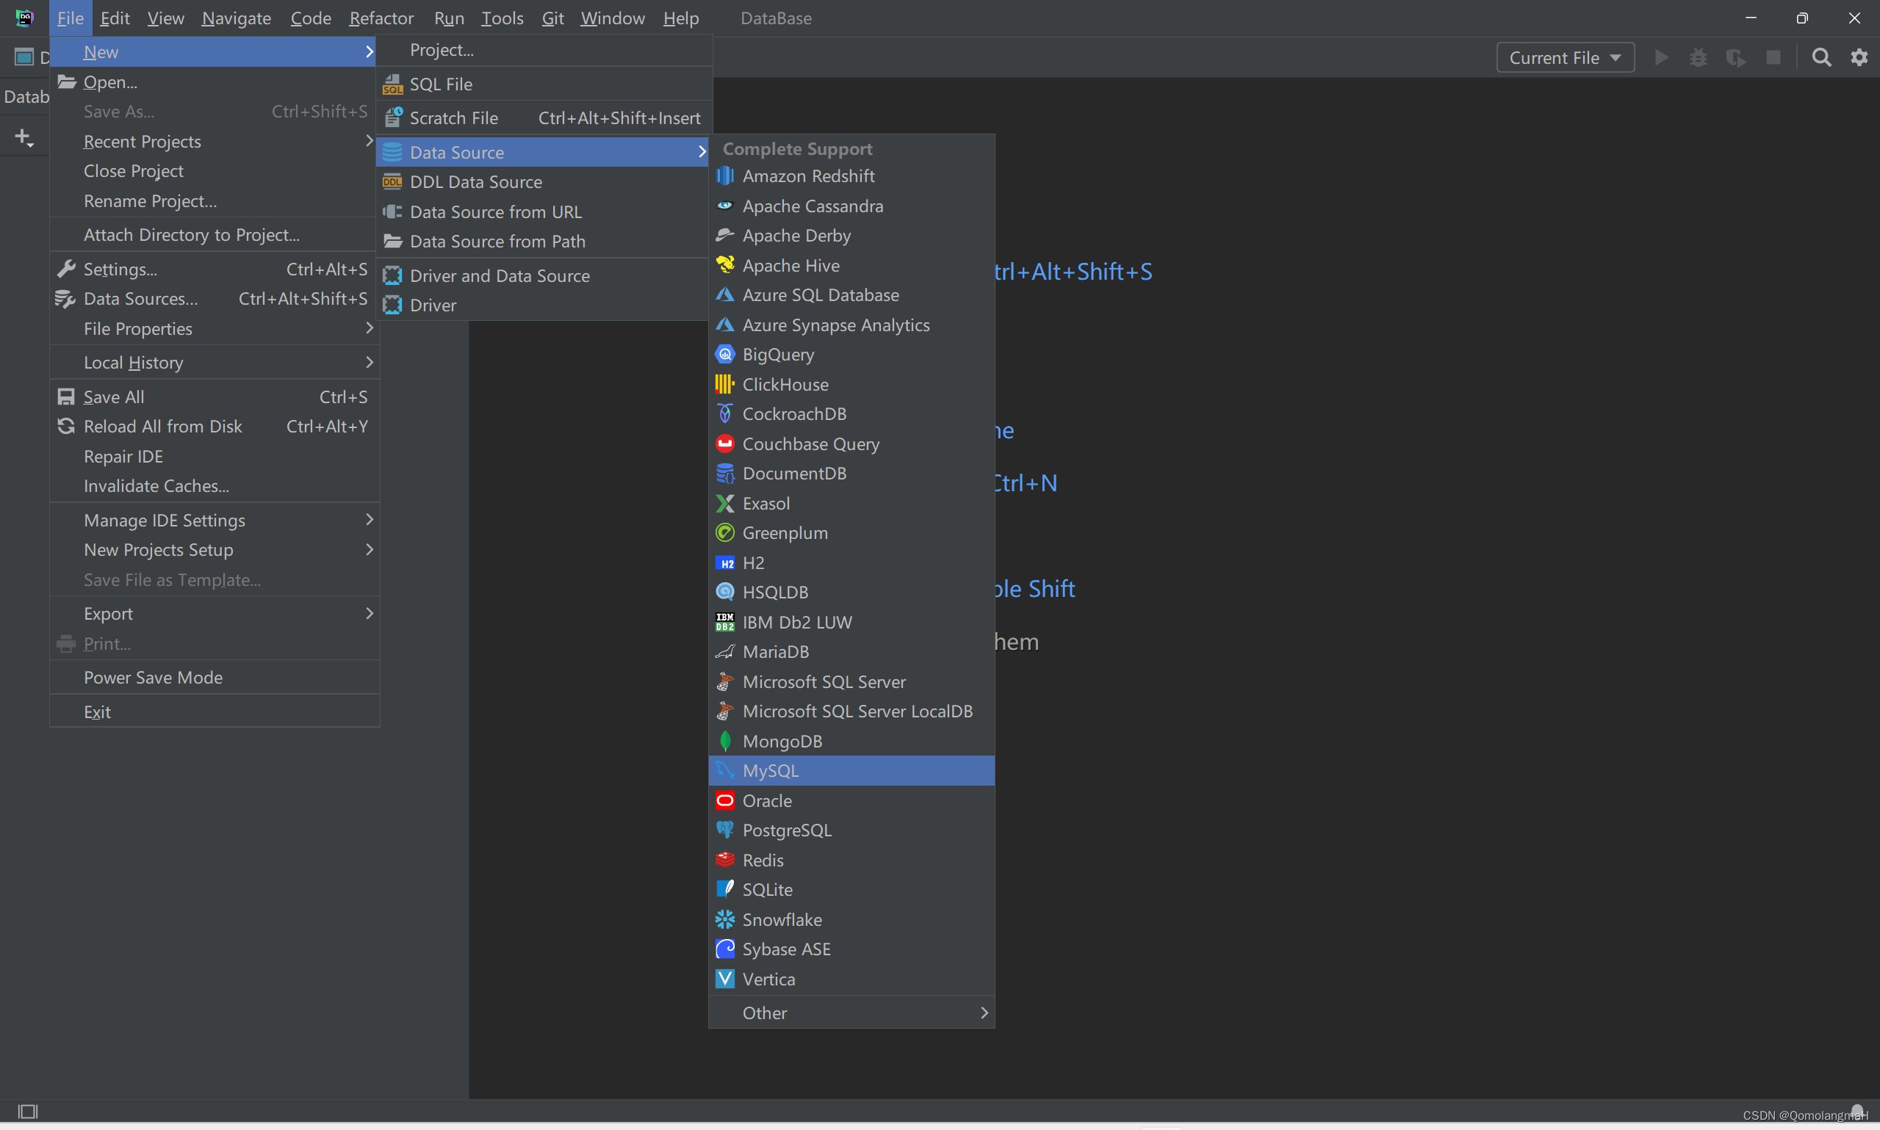Click the settings gear in toolbar
Screen dimensions: 1880x1130
click(1859, 58)
